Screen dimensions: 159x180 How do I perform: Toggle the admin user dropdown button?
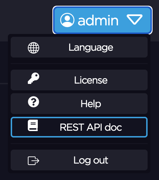tap(102, 20)
